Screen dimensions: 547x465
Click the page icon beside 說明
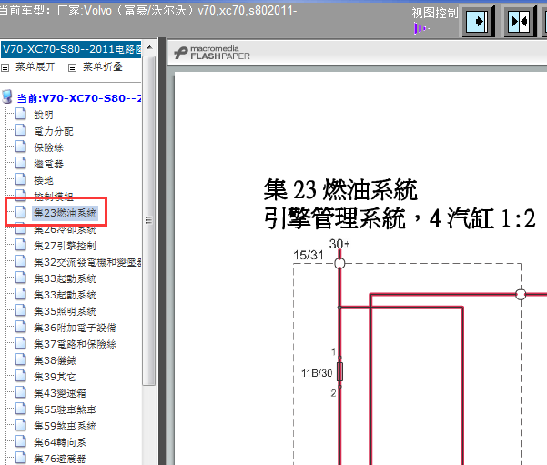21,114
